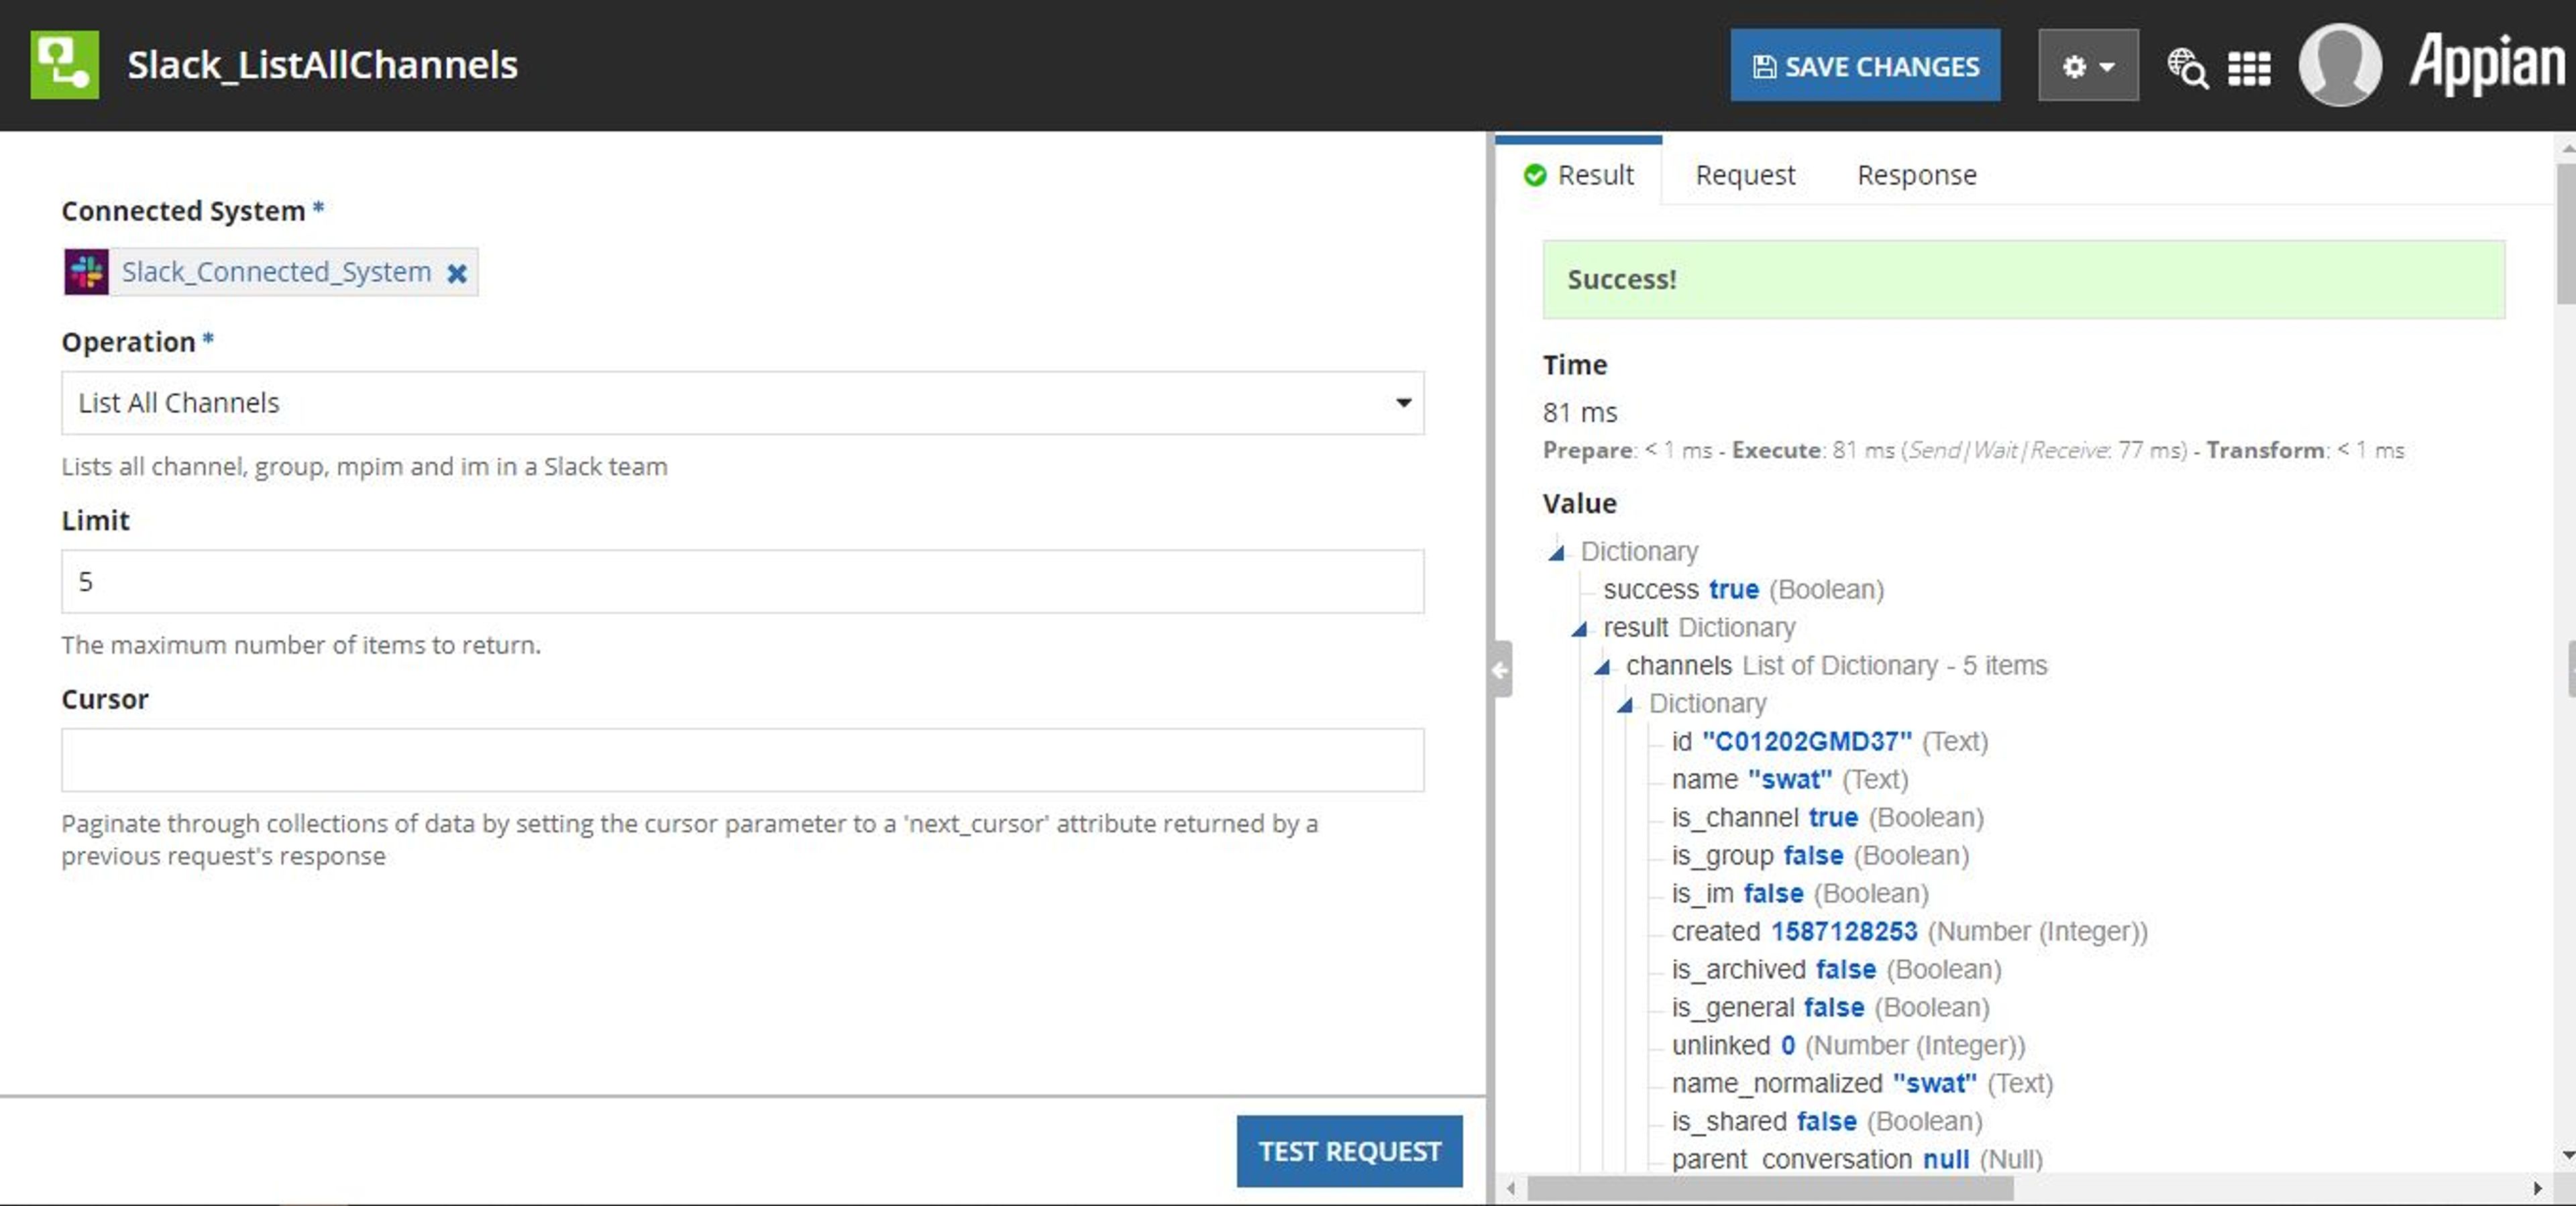Click the created 1587128253 row
This screenshot has height=1206, width=2576.
(x=1909, y=931)
